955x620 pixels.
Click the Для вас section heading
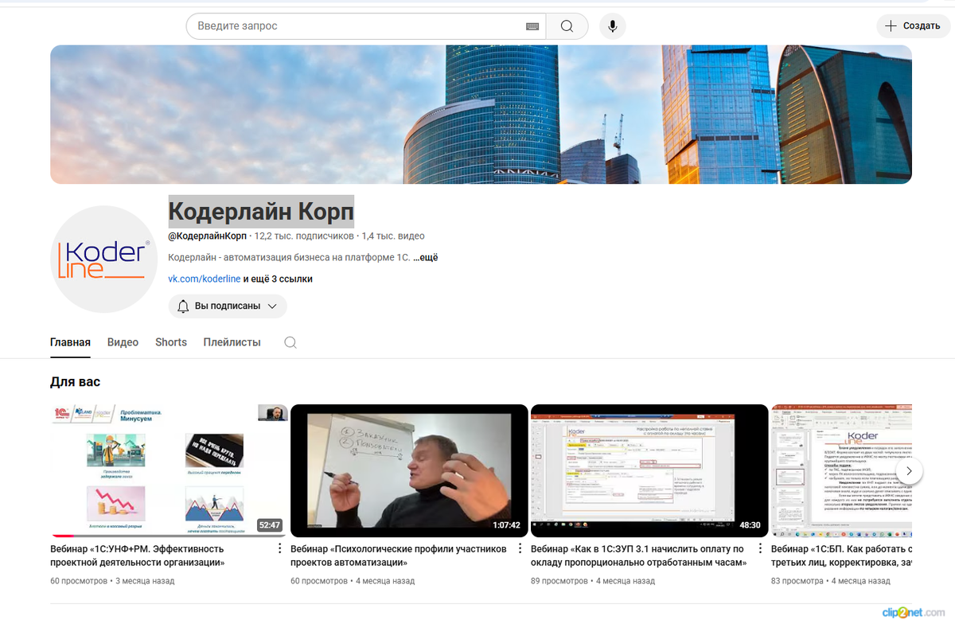pos(75,382)
